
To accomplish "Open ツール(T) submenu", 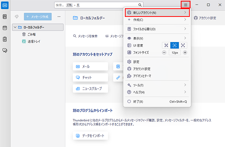I will pos(157,85).
